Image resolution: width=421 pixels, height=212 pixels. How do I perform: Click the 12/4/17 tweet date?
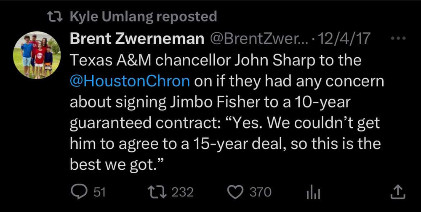[x=345, y=39]
